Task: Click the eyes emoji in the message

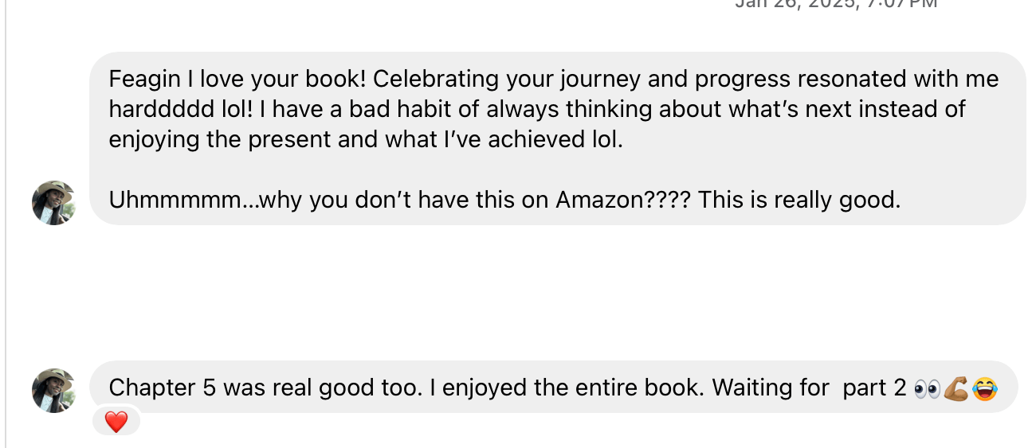Action: tap(927, 388)
